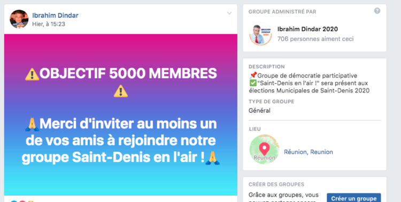
Task: Click the praying hands emoji after l'air
Action: click(x=212, y=158)
